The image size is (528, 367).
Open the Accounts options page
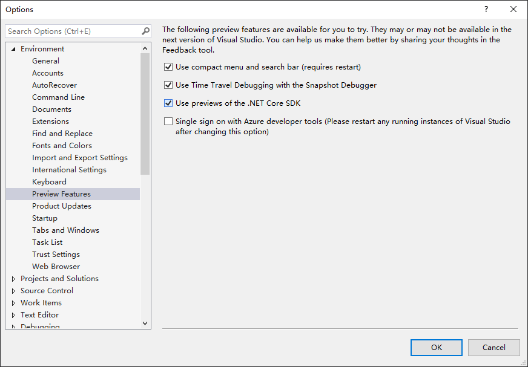coord(48,73)
